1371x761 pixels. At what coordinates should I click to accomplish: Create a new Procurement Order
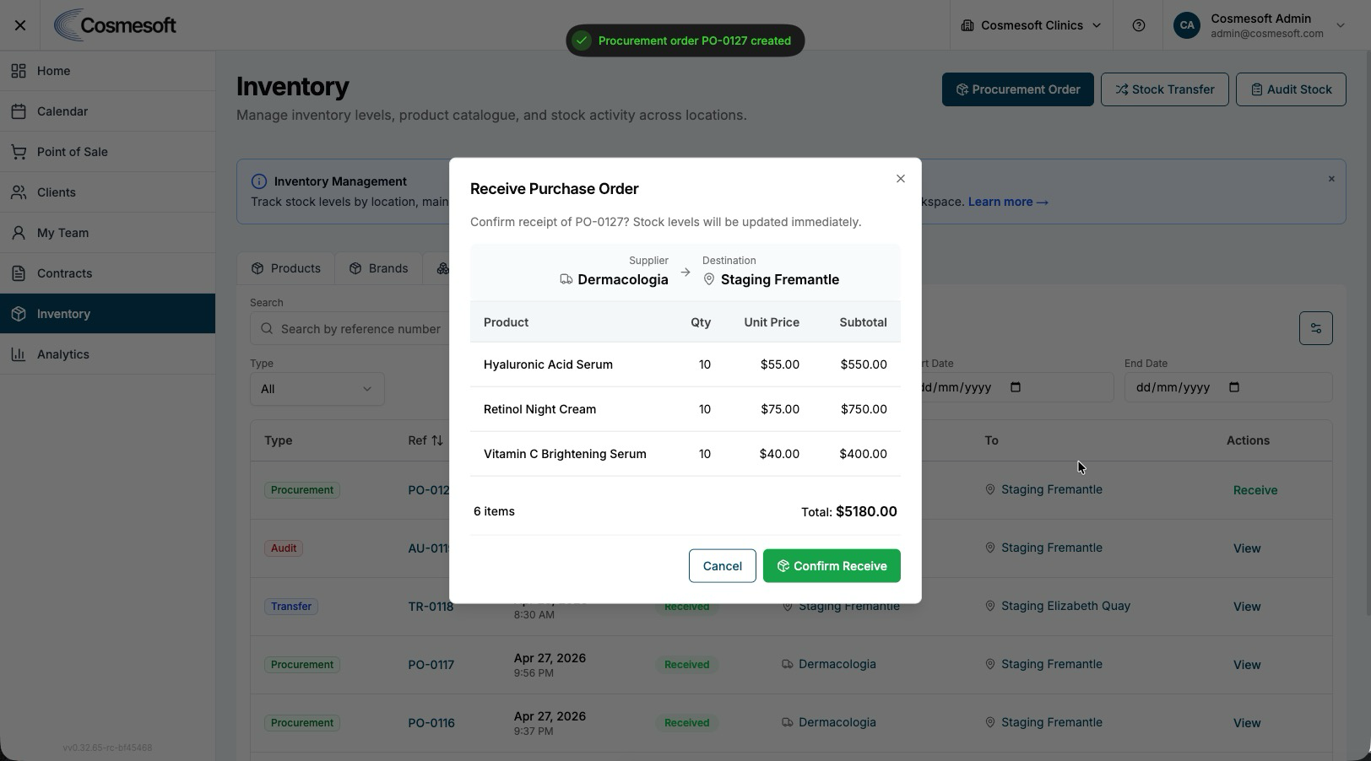tap(1017, 89)
